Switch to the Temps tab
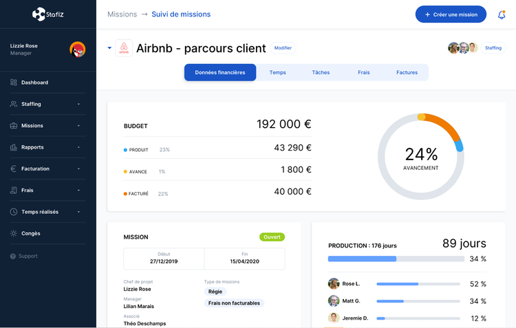This screenshot has width=516, height=328. pyautogui.click(x=277, y=72)
